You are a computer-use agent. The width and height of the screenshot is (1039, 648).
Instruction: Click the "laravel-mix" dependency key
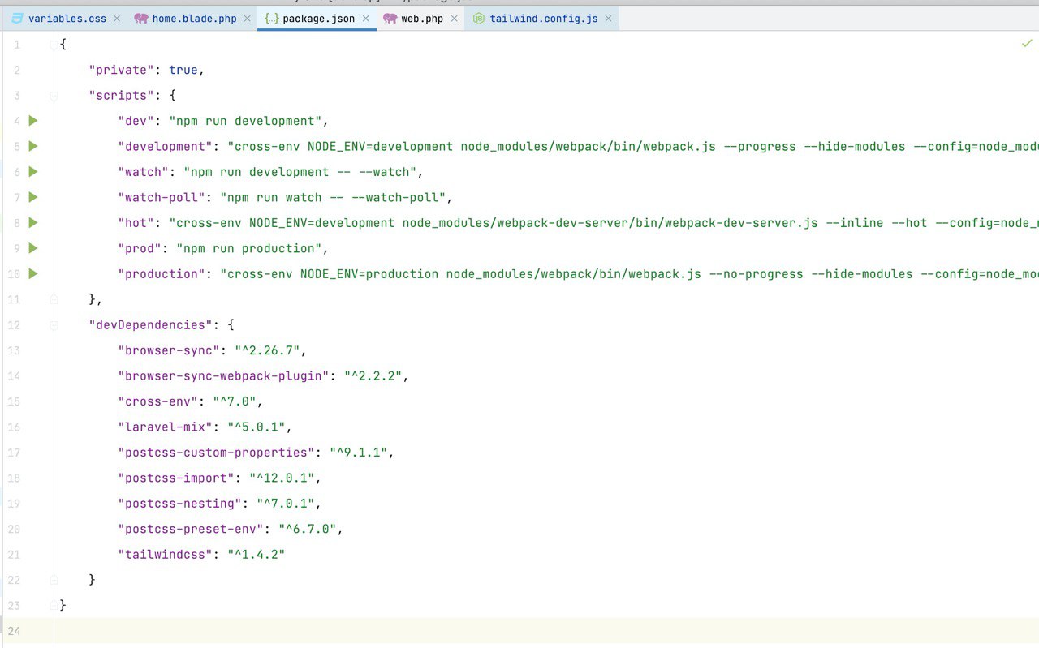[x=166, y=427]
